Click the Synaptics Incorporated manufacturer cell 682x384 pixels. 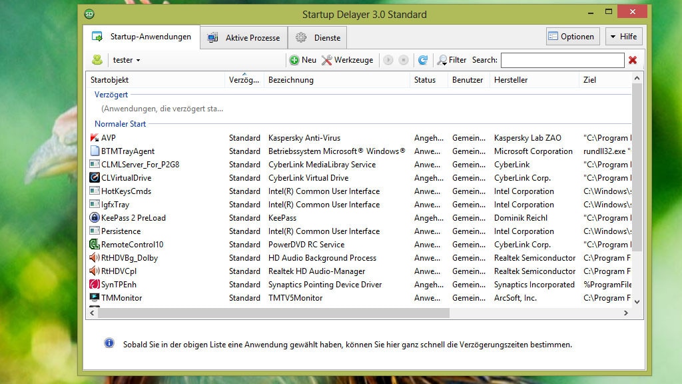coord(534,284)
